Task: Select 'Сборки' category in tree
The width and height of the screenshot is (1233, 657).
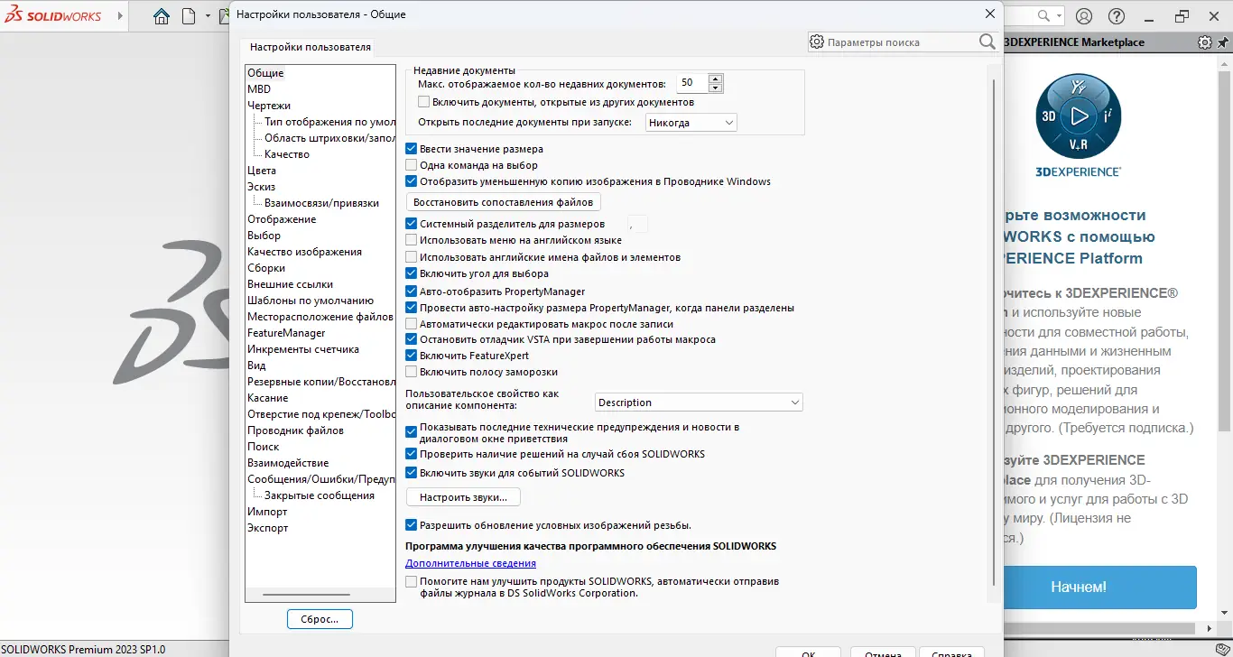Action: coord(266,268)
